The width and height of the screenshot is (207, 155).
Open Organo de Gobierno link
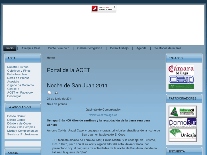21,85
